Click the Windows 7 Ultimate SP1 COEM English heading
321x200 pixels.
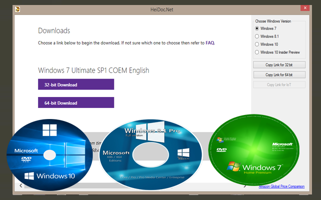(94, 70)
